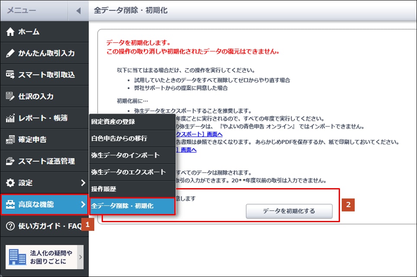Click the 設定 gear icon
This screenshot has height=277, width=417.
pos(10,183)
